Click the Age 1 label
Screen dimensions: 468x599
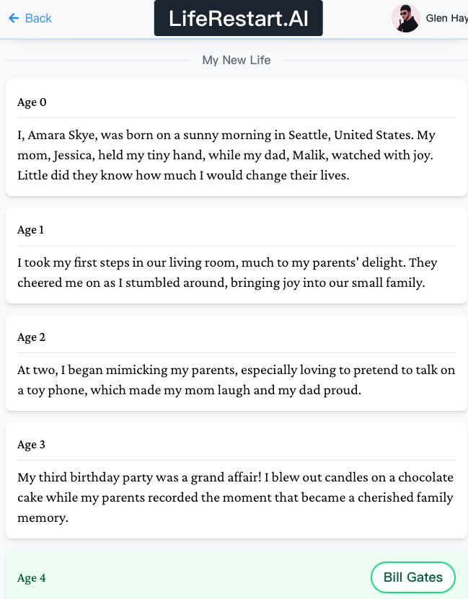tap(31, 230)
